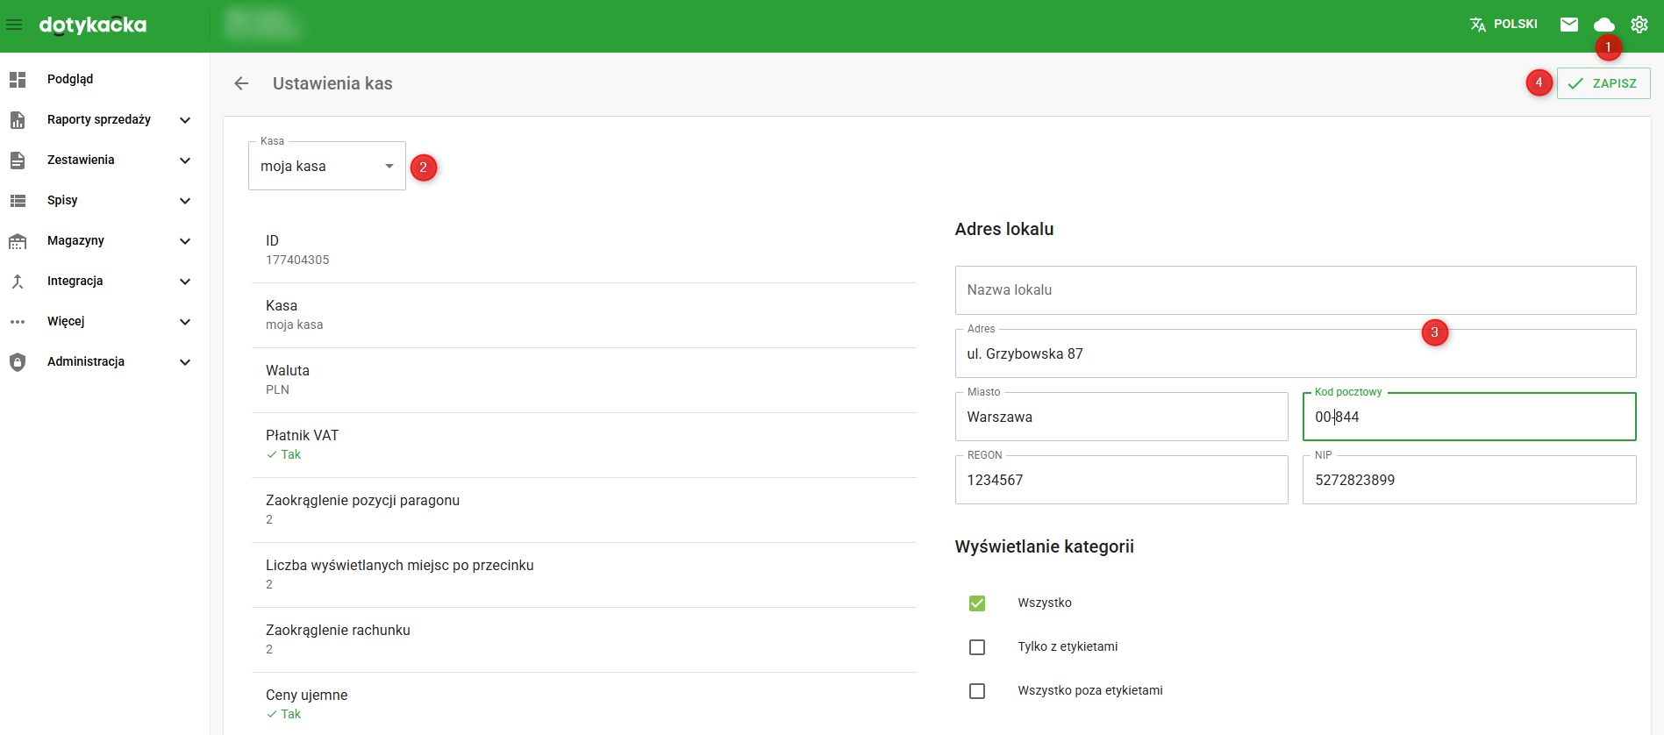The height and width of the screenshot is (735, 1664).
Task: Open the hamburger menu icon
Action: [x=15, y=25]
